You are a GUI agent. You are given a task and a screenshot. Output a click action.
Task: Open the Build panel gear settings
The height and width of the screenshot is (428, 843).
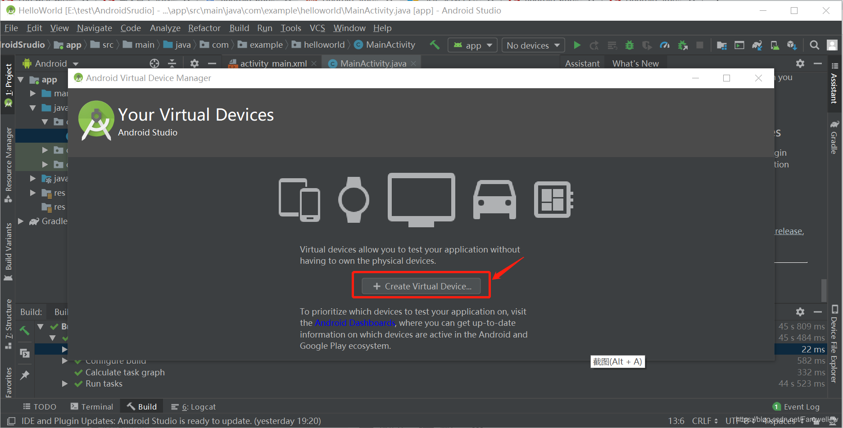coord(800,311)
